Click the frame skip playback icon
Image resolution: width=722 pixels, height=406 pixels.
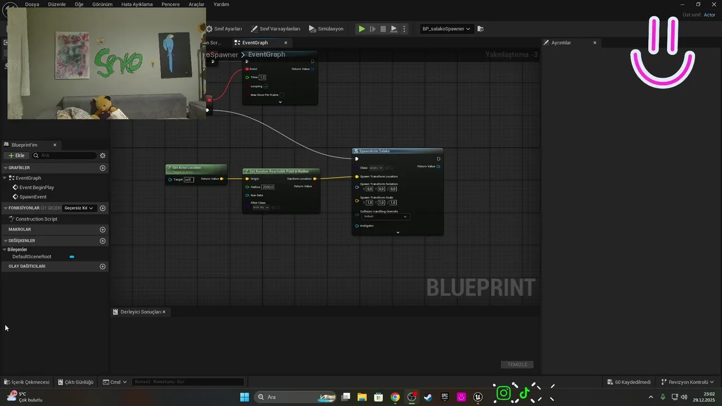[x=372, y=29]
